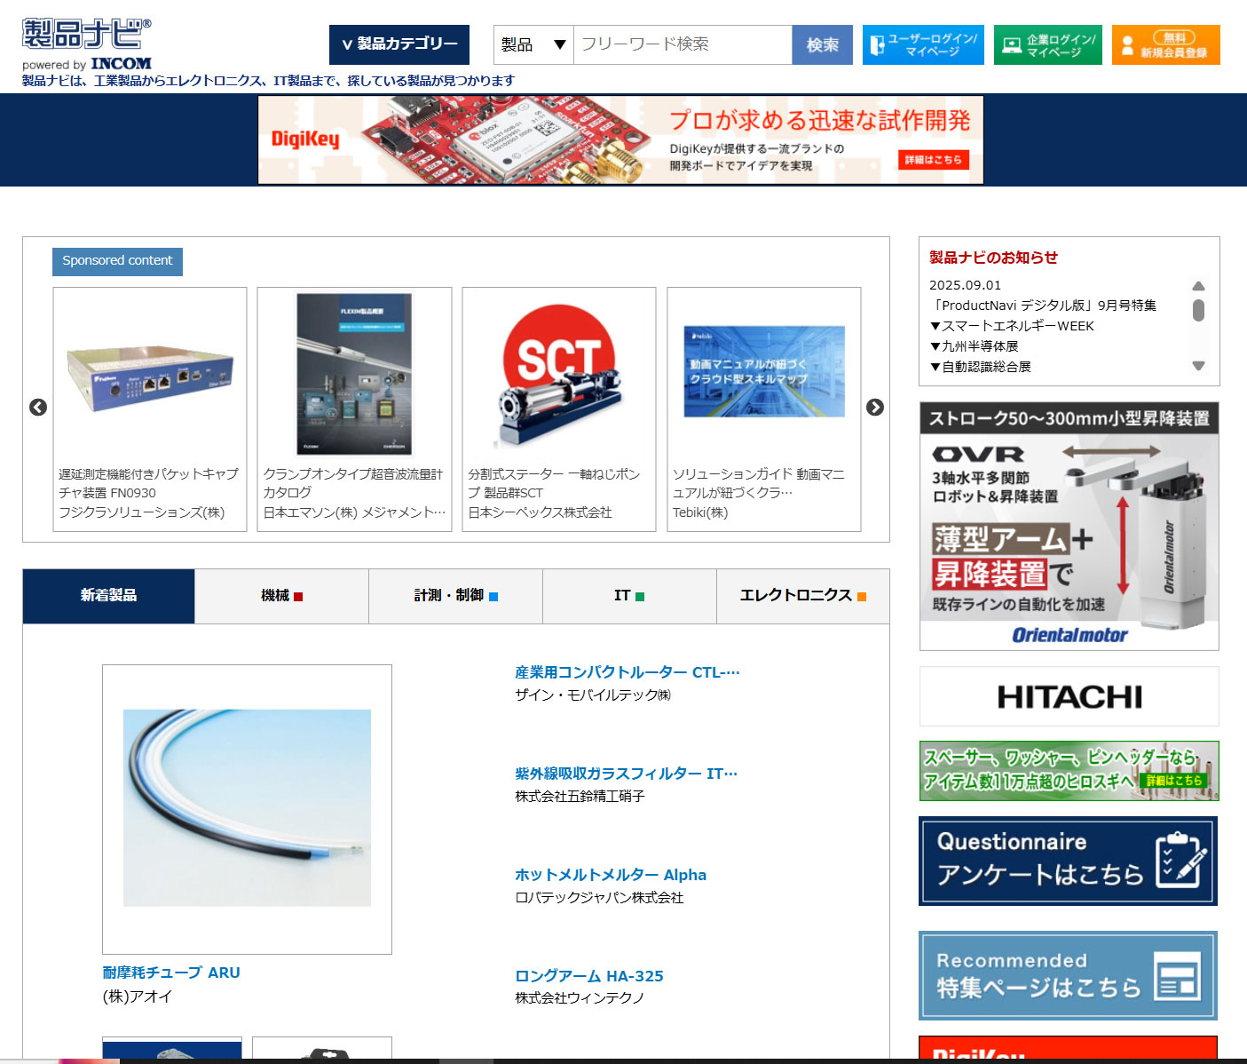Switch to the 機械 tab
This screenshot has width=1247, height=1064.
[x=281, y=596]
